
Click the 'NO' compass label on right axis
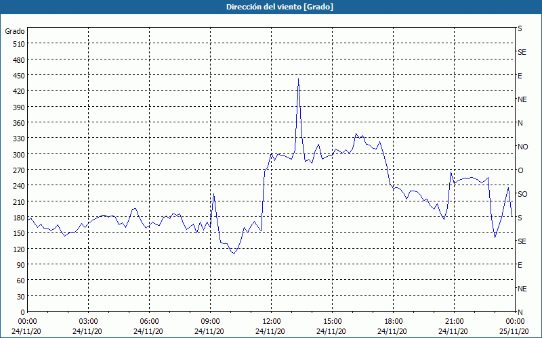click(522, 147)
